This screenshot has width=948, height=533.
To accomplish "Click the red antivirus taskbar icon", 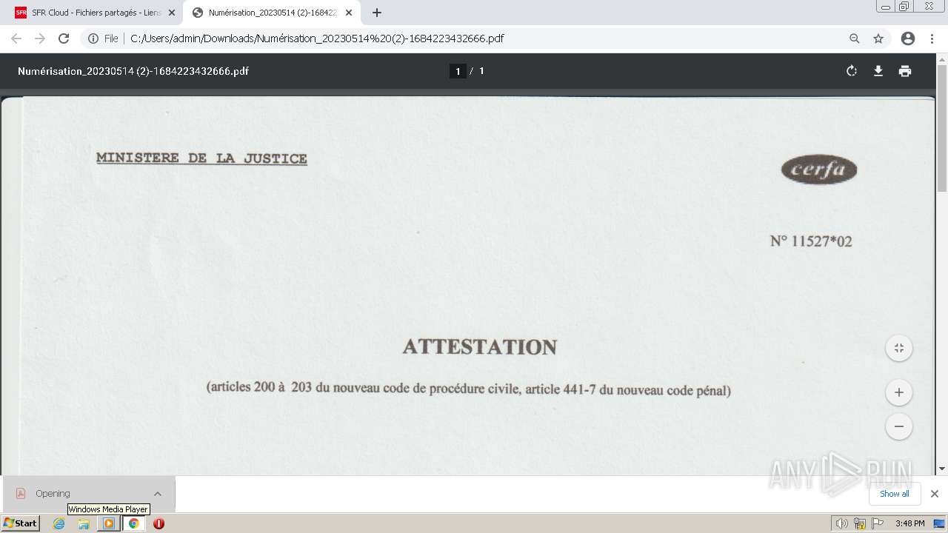I will click(x=158, y=523).
